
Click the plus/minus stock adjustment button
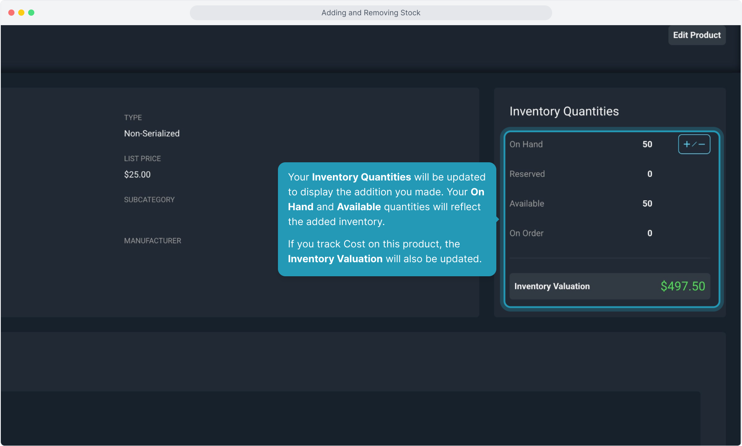[x=694, y=144]
